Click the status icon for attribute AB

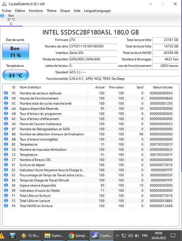[6, 113]
